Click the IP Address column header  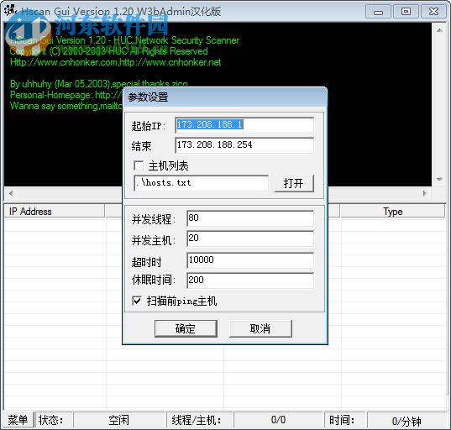pyautogui.click(x=55, y=212)
